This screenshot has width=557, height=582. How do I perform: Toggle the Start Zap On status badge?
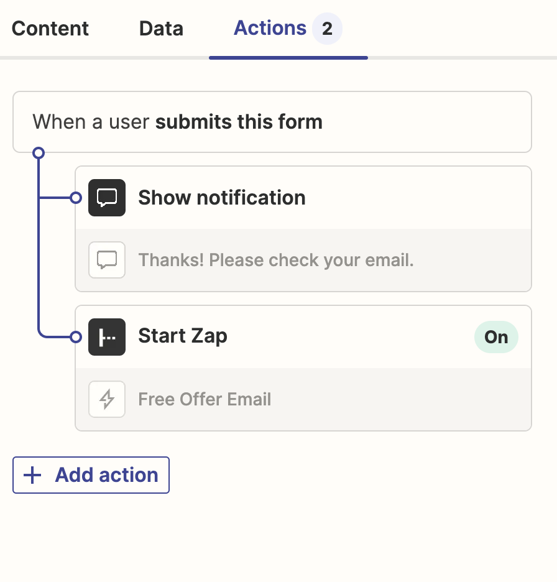point(496,337)
